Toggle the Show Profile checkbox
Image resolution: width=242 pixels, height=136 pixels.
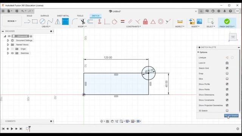click(227, 84)
